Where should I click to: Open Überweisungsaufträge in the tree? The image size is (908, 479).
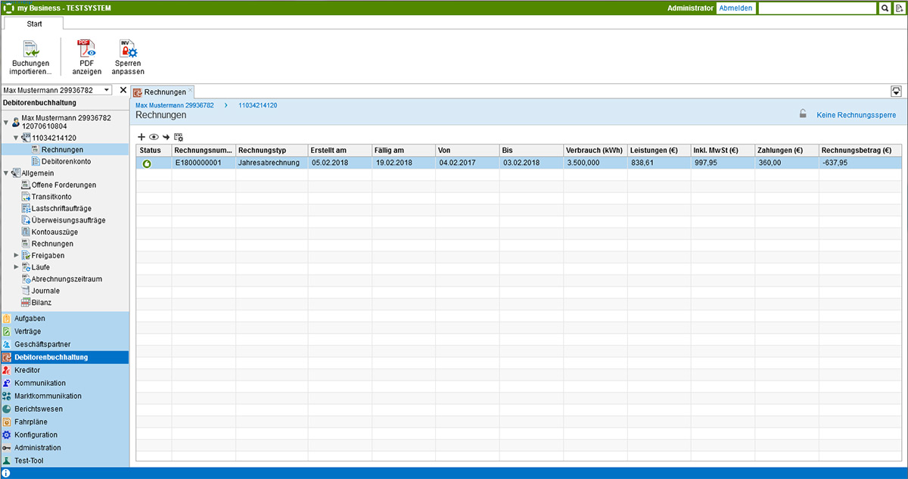68,220
